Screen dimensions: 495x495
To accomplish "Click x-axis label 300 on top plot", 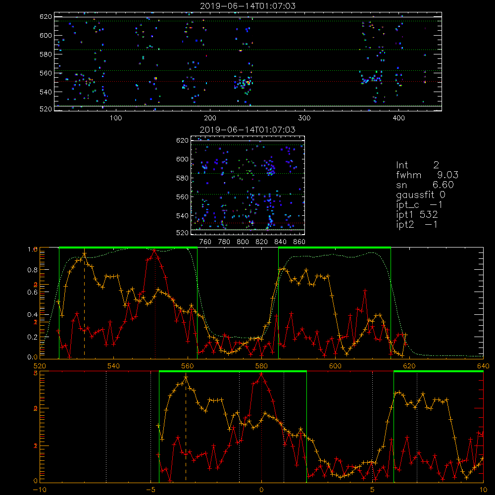I will [x=304, y=118].
